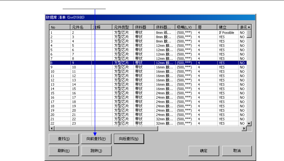Click the 数据库 清单 title bar
Viewport: 284px width, 161px height.
[x=150, y=17]
